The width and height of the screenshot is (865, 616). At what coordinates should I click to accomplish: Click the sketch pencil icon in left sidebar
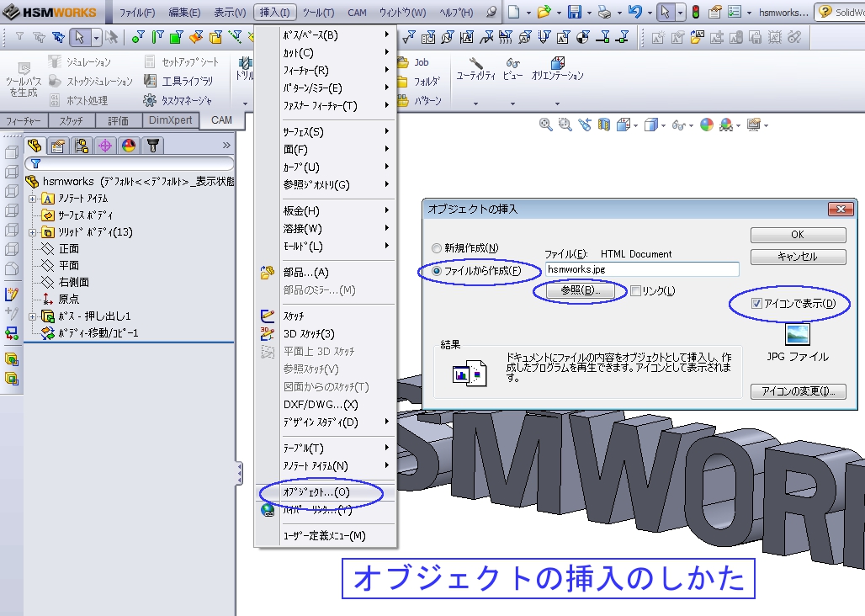(12, 295)
